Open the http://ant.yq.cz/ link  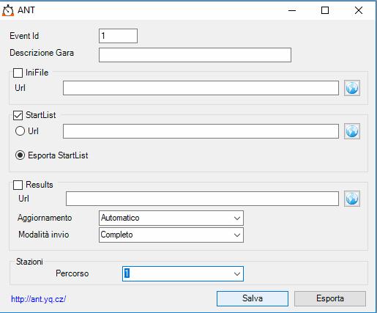pyautogui.click(x=39, y=299)
